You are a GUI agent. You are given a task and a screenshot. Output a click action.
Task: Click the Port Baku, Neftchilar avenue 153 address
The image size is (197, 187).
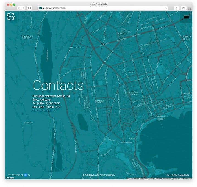(x=51, y=96)
